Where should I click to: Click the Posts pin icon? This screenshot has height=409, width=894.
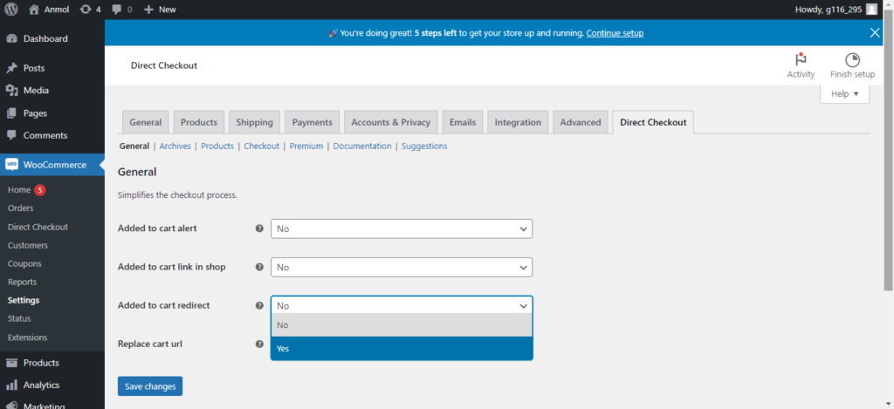(11, 68)
